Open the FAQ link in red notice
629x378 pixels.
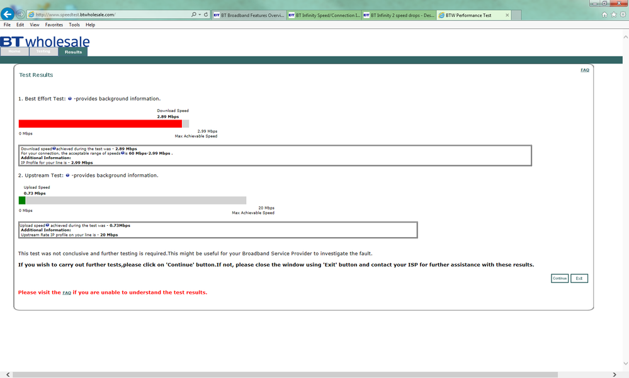tap(67, 293)
